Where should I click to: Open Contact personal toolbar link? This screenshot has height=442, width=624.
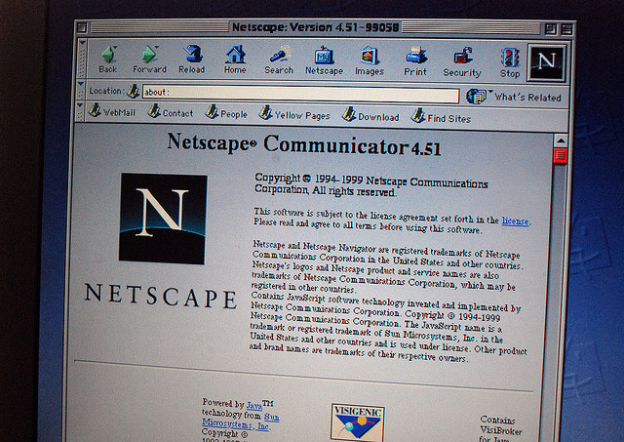coord(171,112)
